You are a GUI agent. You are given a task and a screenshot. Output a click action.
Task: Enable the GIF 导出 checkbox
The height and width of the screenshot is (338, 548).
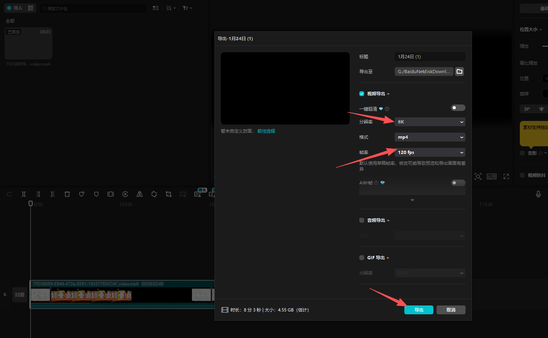[362, 258]
